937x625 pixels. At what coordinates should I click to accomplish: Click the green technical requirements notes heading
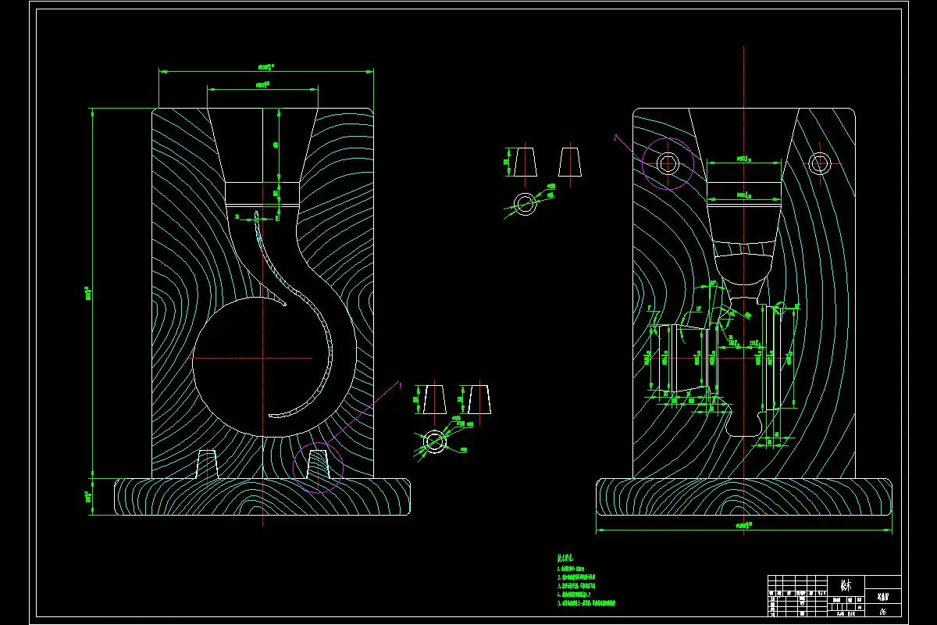click(x=564, y=558)
